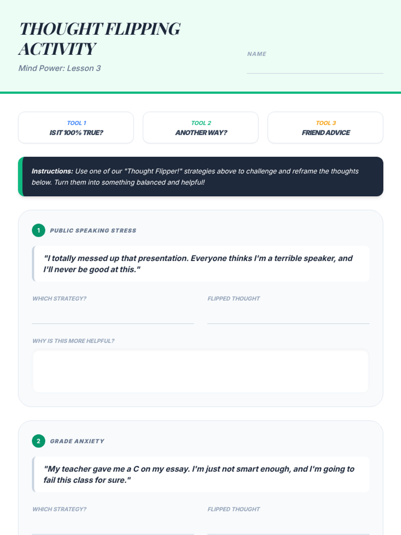This screenshot has height=535, width=401.
Task: Click Which Strategy field under Public Speaking Stress
Action: (x=113, y=315)
